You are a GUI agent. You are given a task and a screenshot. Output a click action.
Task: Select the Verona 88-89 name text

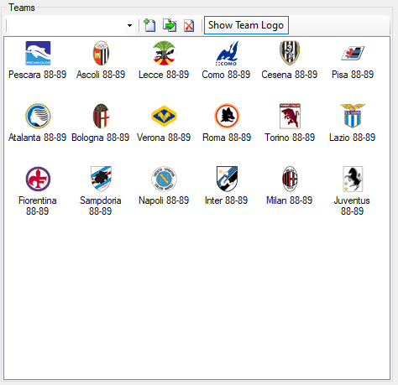pyautogui.click(x=164, y=138)
